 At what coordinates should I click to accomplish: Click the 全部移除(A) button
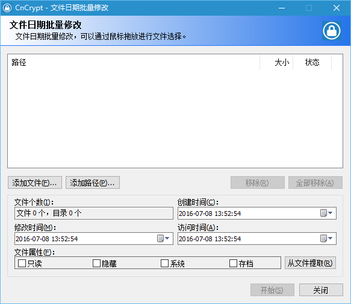point(315,183)
